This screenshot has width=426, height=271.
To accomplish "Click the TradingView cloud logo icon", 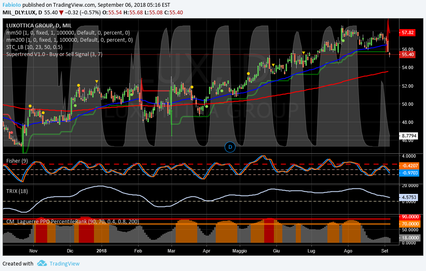I will click(42, 263).
